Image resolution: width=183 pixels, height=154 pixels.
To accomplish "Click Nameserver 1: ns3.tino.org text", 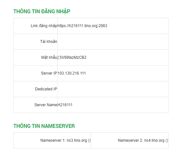I will [x=64, y=140].
